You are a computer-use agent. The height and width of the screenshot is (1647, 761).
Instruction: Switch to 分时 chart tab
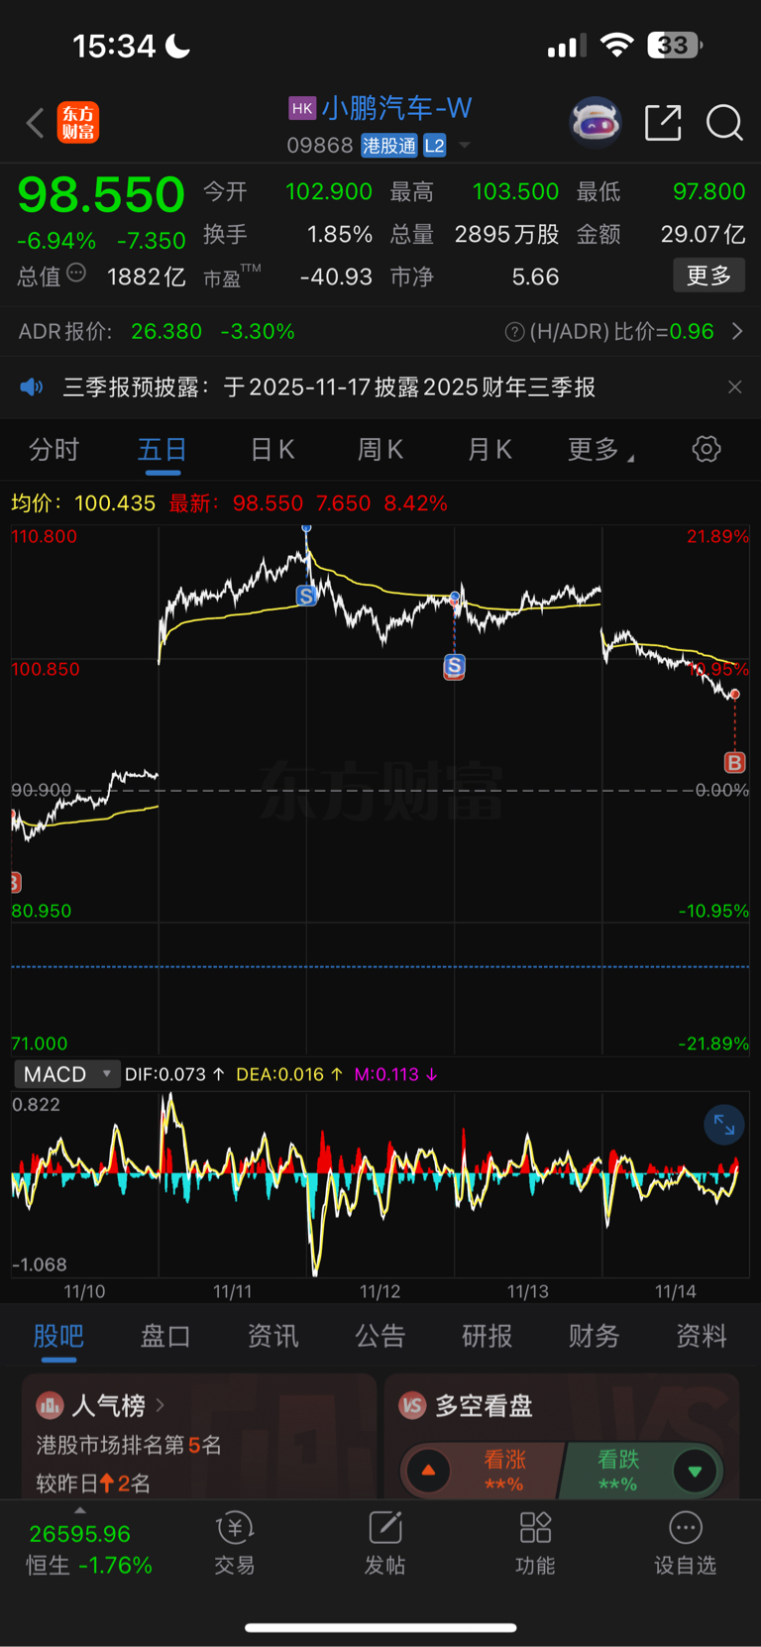click(x=54, y=450)
